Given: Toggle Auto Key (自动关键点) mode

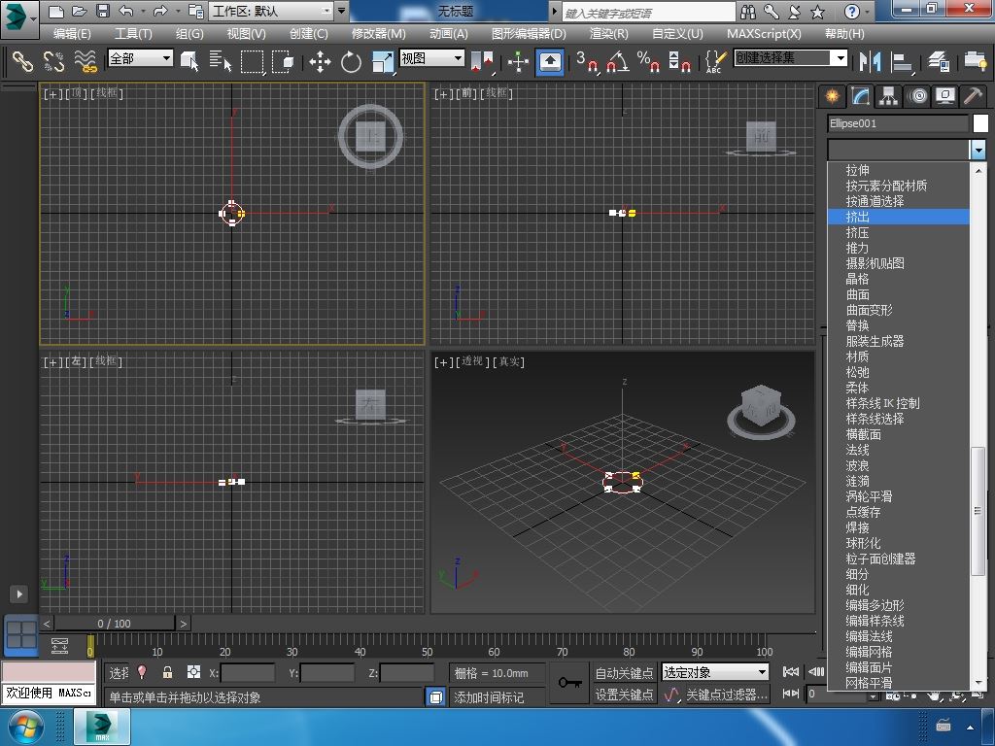Looking at the screenshot, I should click(624, 672).
